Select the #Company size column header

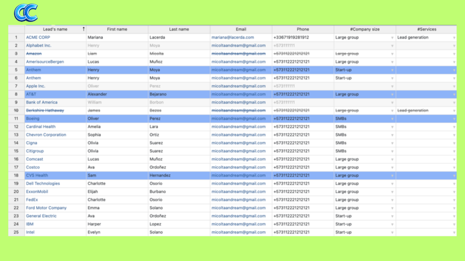(x=365, y=29)
